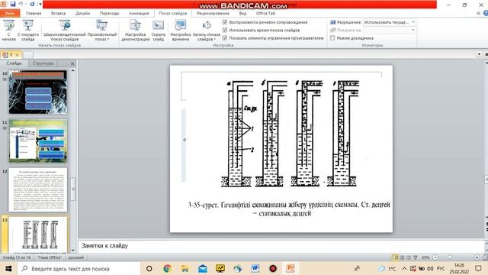
Task: Click the Help question mark icon
Action: point(486,13)
